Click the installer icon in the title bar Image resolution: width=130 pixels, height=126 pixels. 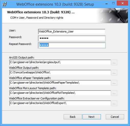5,4
